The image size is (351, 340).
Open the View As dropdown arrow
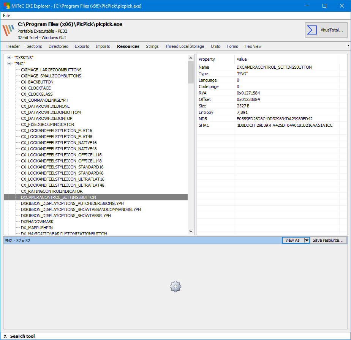[307, 240]
